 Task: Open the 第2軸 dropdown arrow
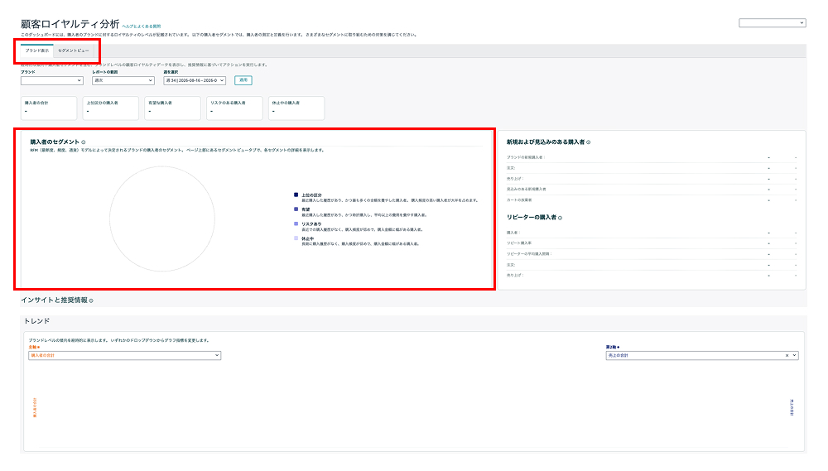click(794, 355)
